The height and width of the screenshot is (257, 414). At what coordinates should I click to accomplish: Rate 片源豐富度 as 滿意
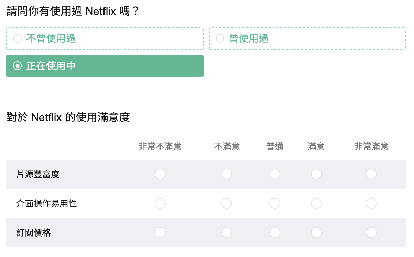point(316,174)
